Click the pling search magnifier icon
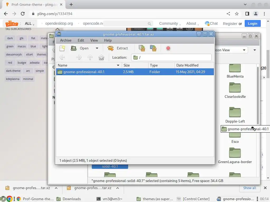Screen dimensions: 270x202 point(149,24)
